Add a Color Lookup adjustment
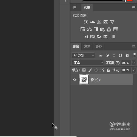 (116, 29)
